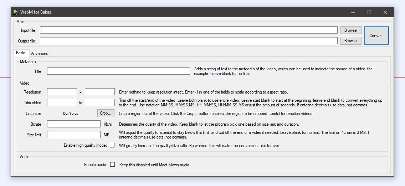Click the "Crop size:" label
The width and height of the screenshot is (405, 186).
pos(34,113)
